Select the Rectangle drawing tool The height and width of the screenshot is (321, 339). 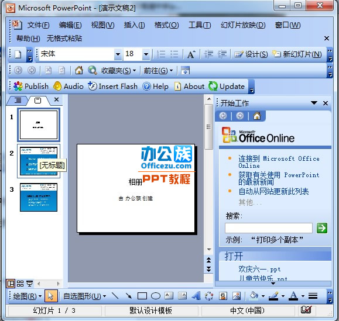pyautogui.click(x=142, y=296)
